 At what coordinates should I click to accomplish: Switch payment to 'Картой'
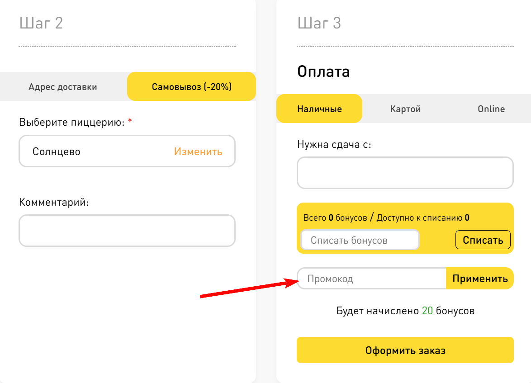point(405,109)
